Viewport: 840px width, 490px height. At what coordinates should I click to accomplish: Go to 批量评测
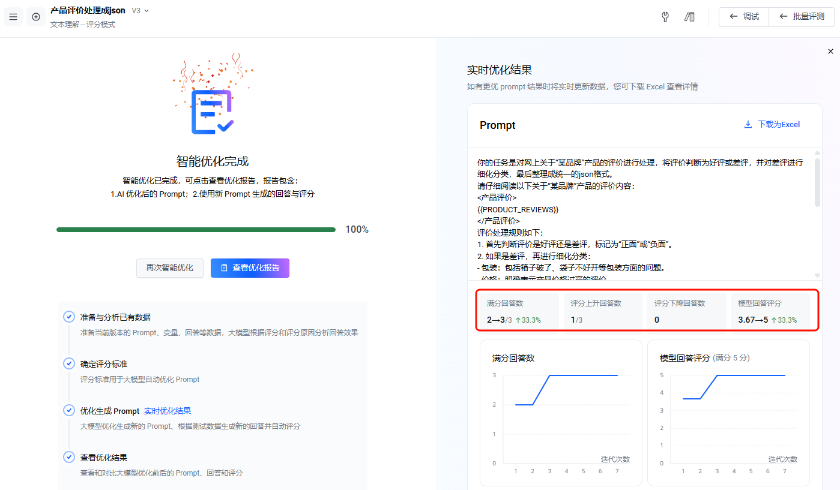click(x=802, y=17)
